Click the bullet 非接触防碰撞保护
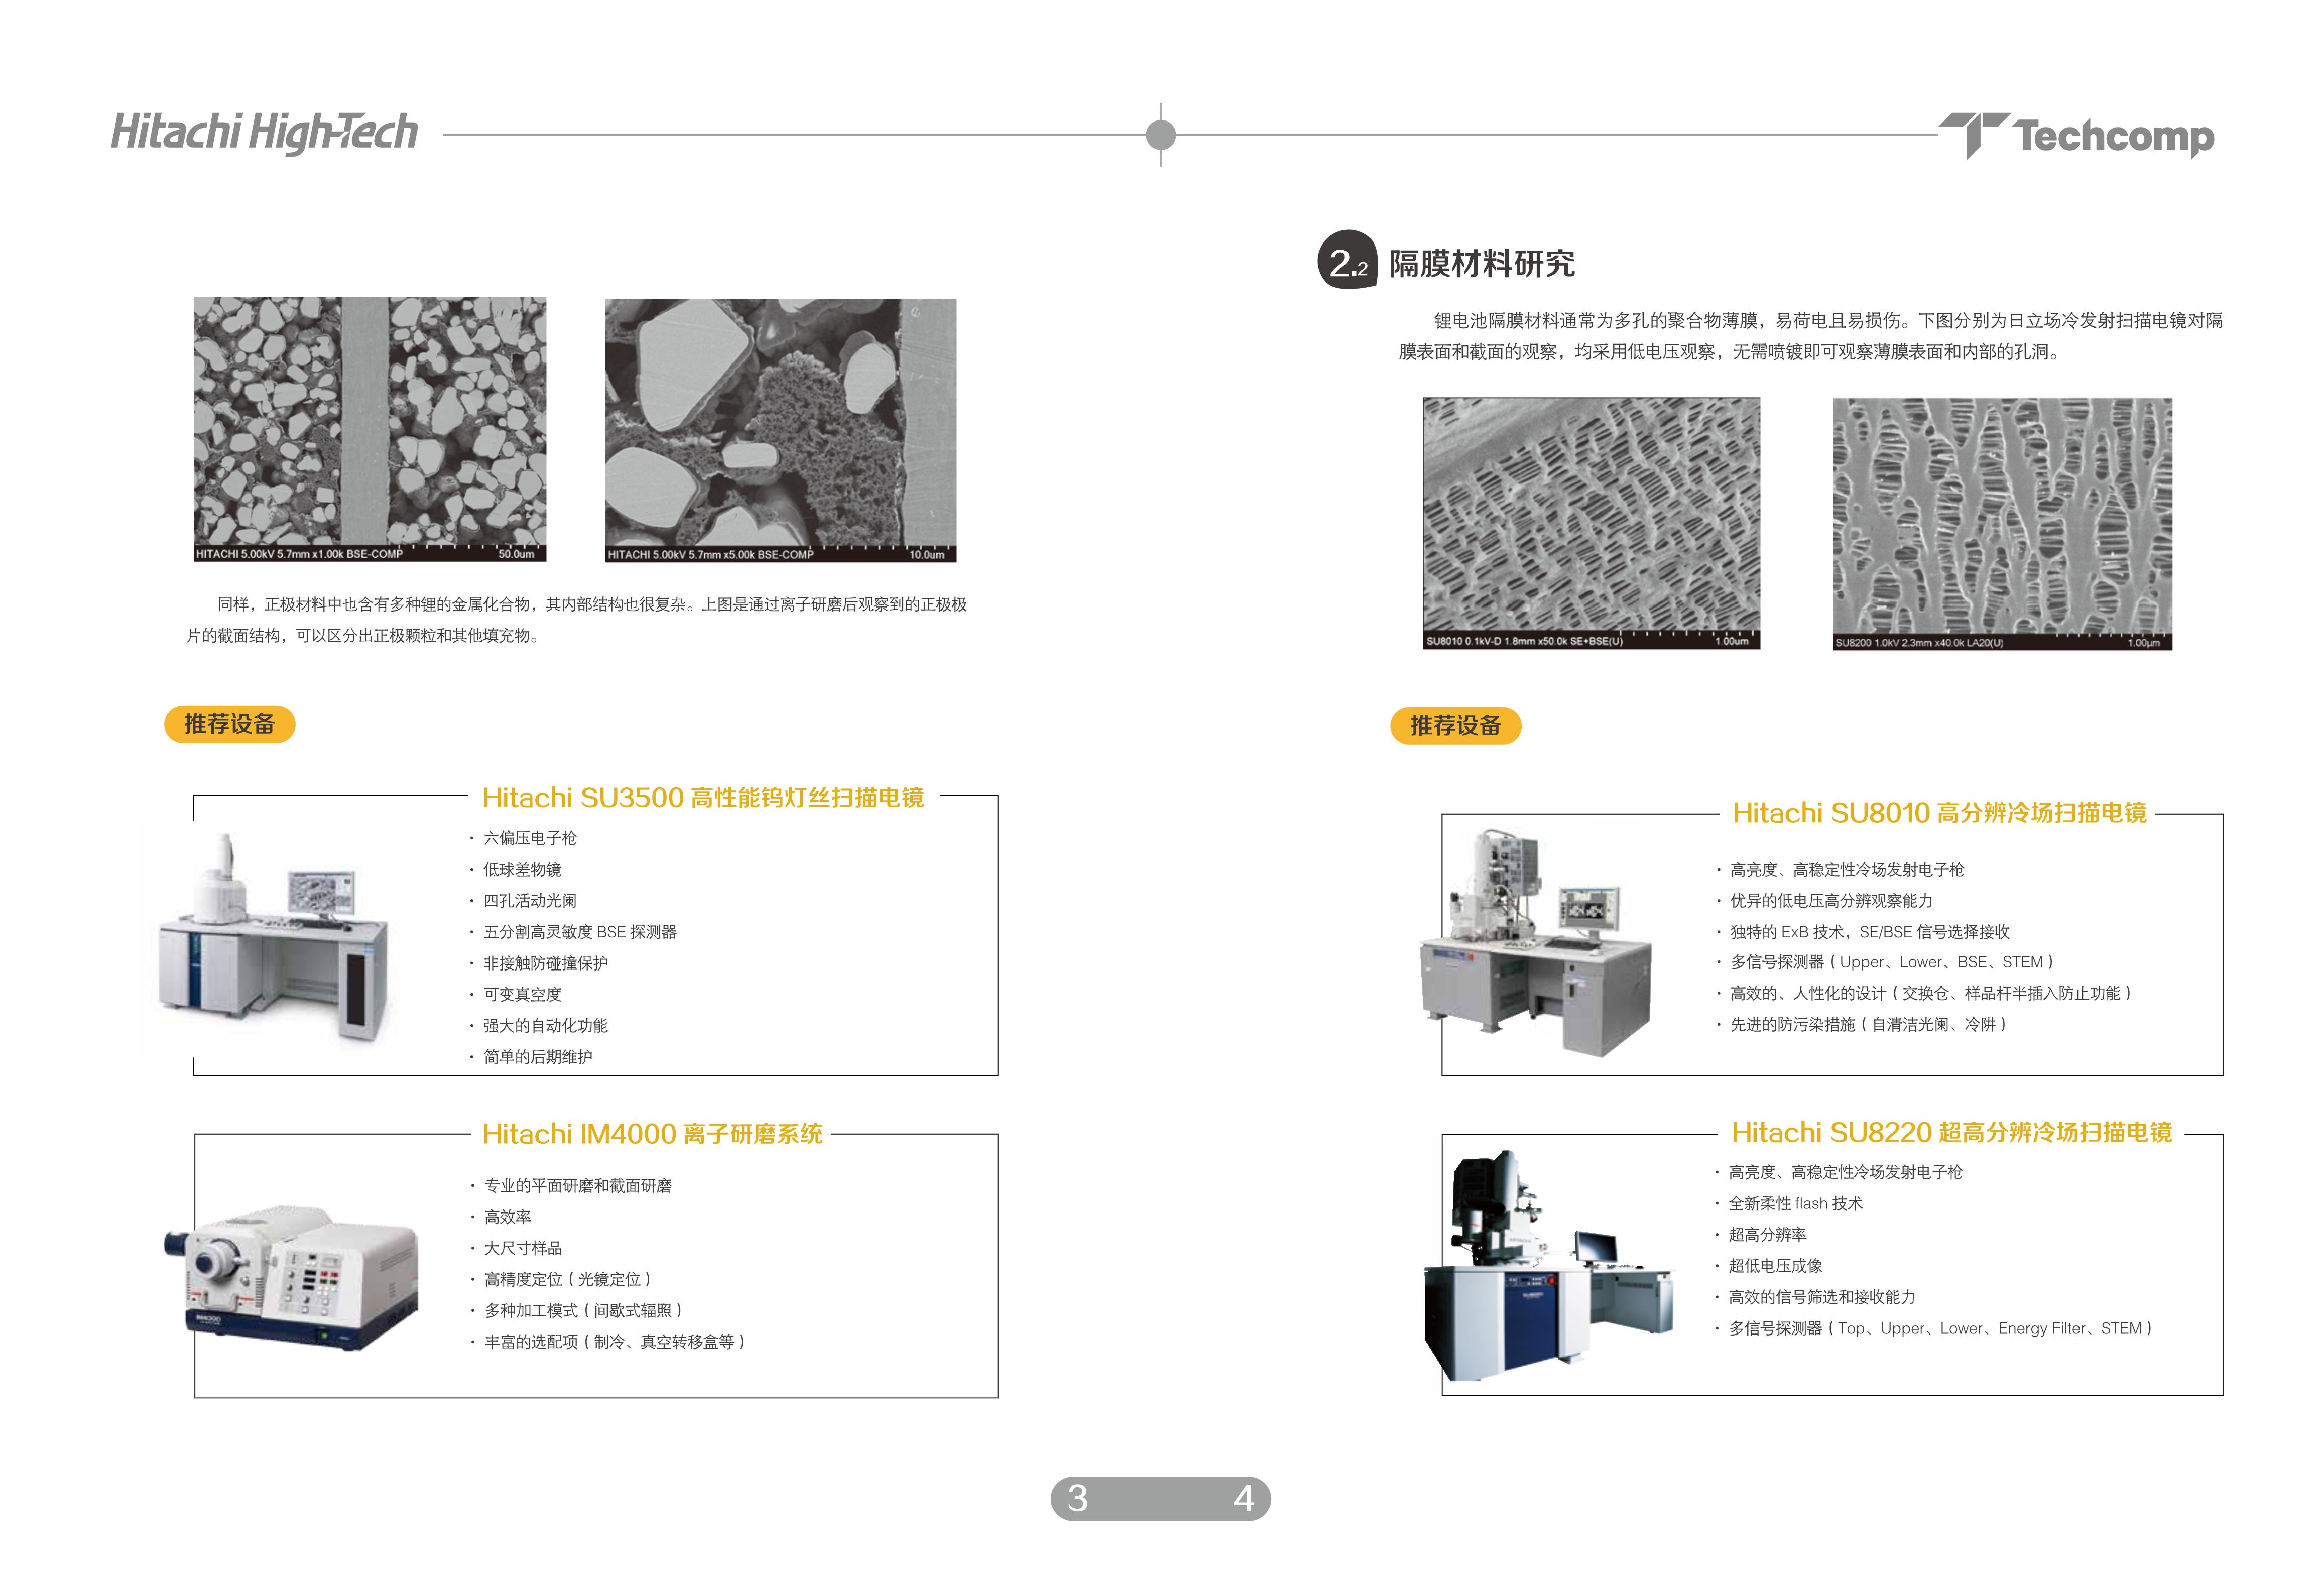Viewport: 2324px width, 1577px height. (538, 962)
